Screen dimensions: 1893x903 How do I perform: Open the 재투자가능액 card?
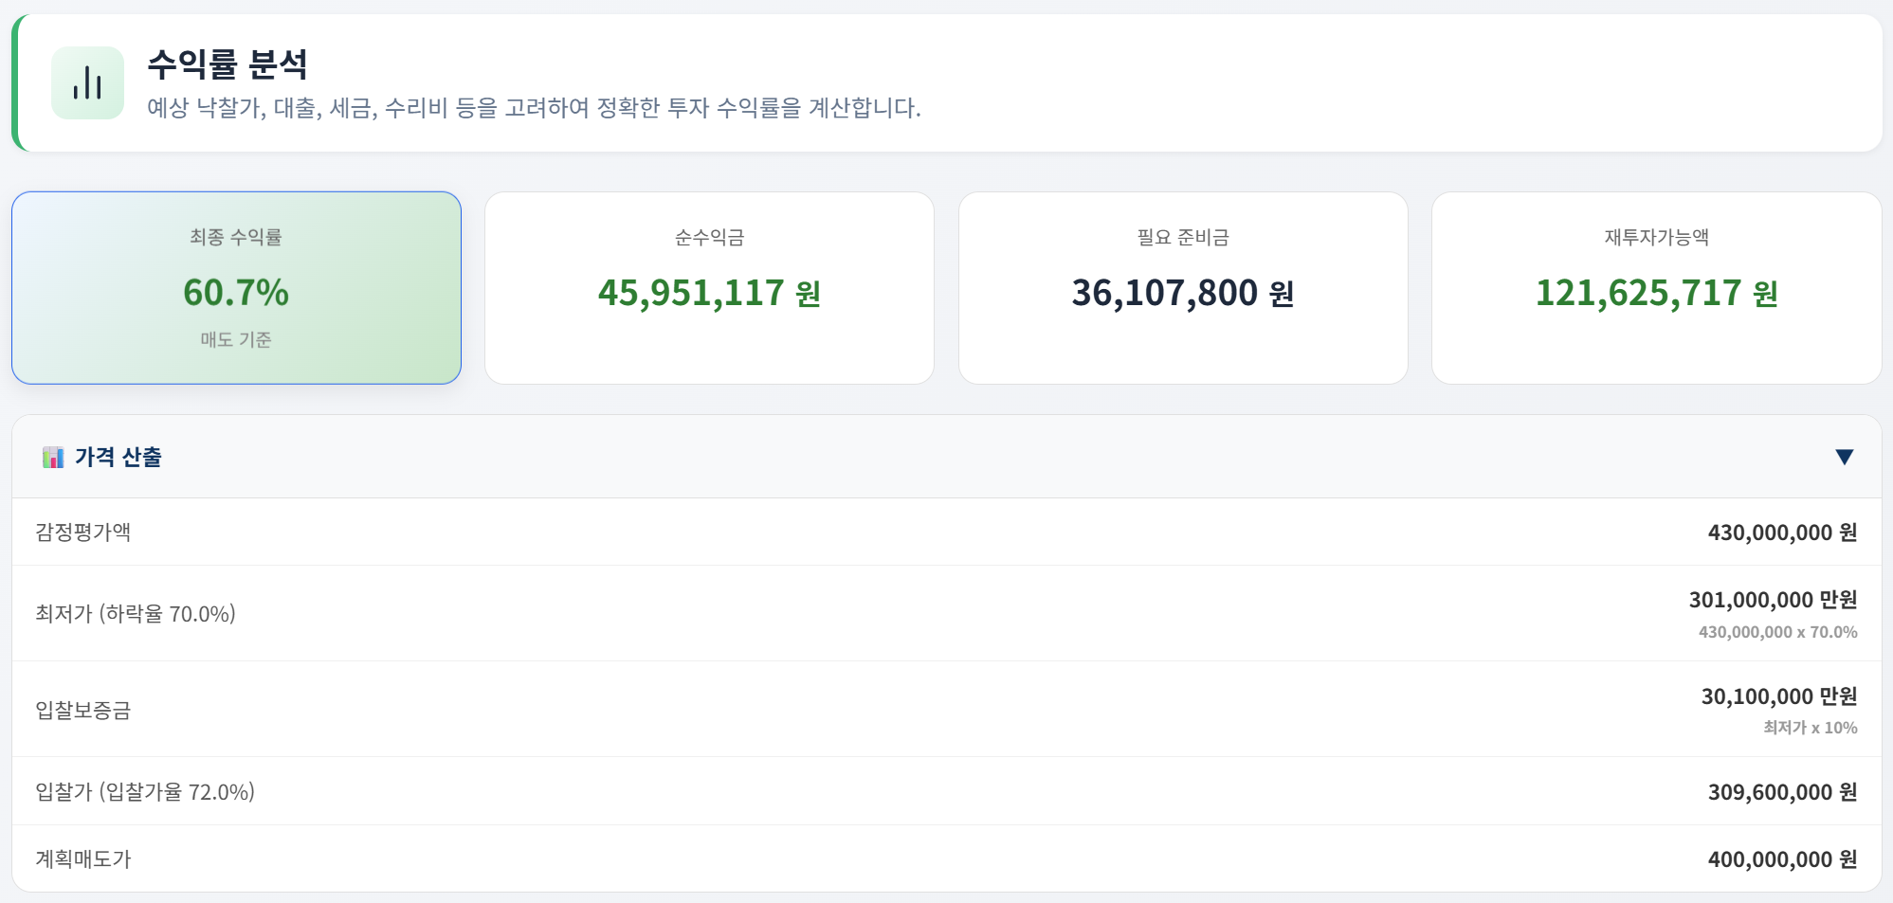point(1658,287)
